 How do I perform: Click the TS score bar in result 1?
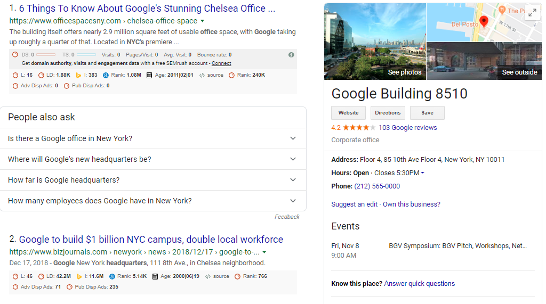86,55
